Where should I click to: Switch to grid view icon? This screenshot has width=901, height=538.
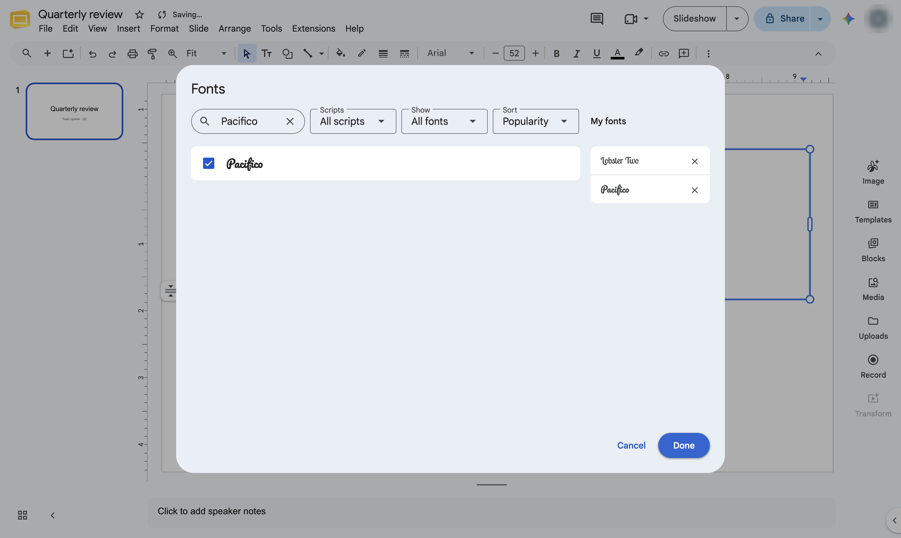click(x=23, y=515)
